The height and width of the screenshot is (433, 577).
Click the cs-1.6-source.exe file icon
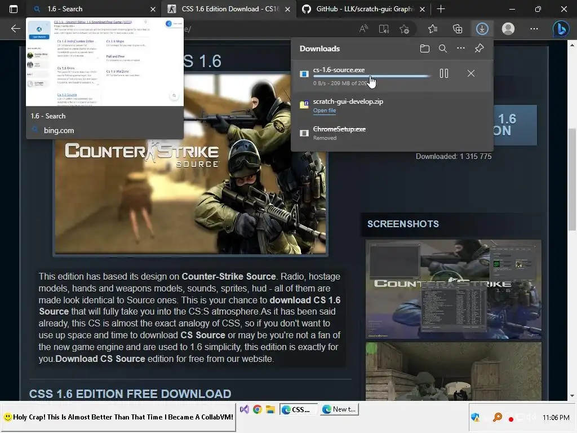304,74
